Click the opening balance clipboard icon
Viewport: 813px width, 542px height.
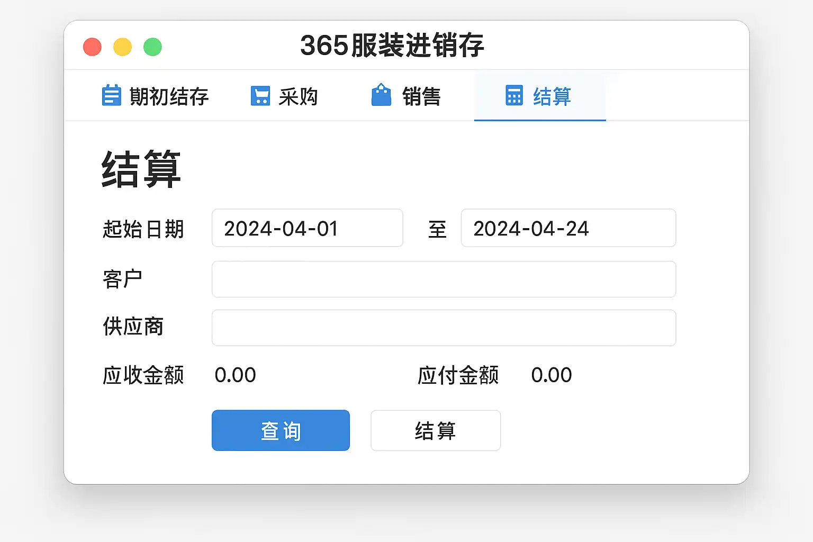point(111,96)
